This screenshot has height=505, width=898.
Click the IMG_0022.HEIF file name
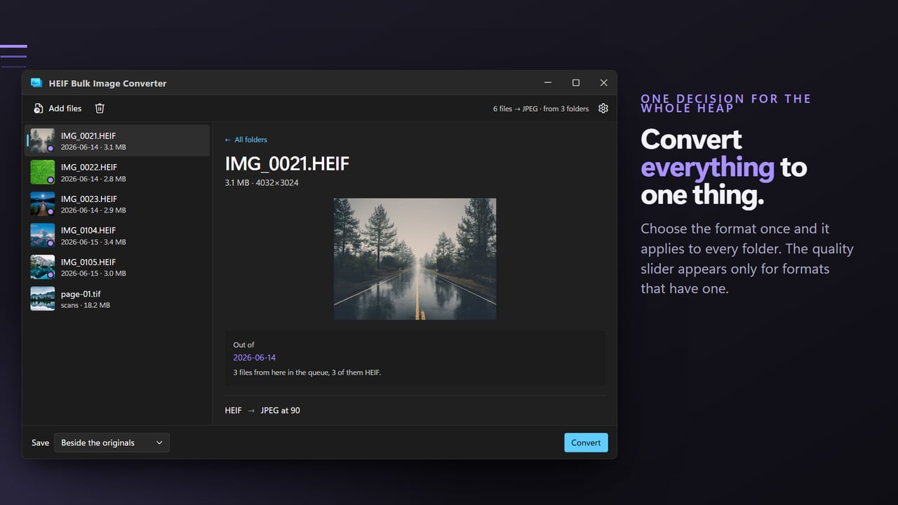coord(89,167)
